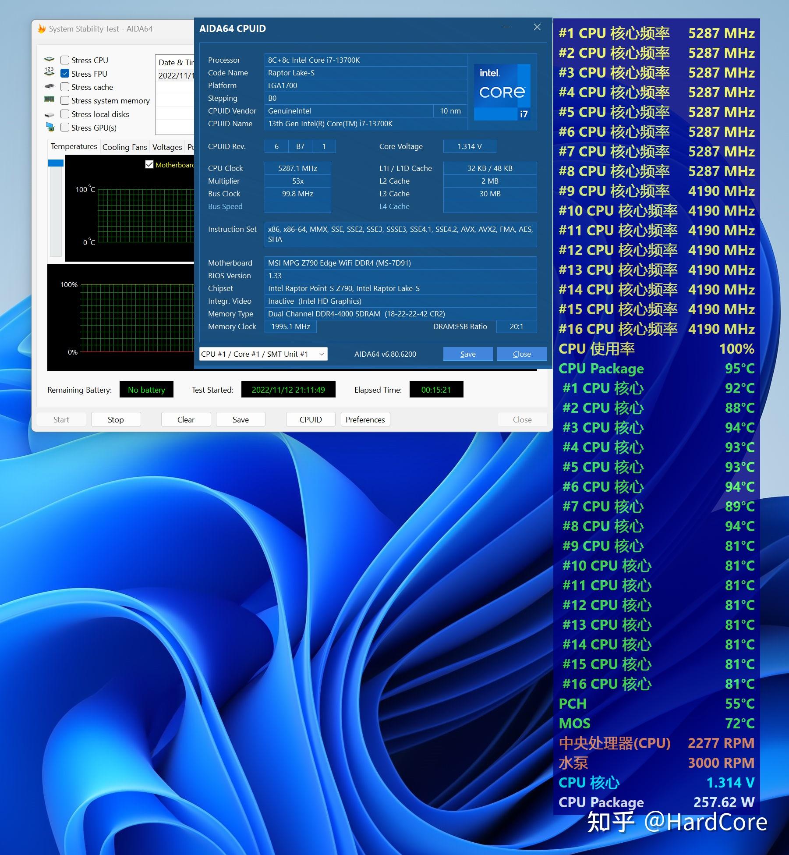Stop the running stability test
This screenshot has width=789, height=855.
(116, 419)
